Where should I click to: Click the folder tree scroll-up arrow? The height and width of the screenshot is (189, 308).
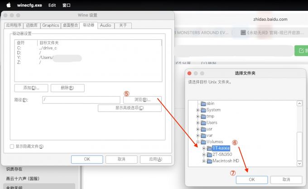coord(299,103)
